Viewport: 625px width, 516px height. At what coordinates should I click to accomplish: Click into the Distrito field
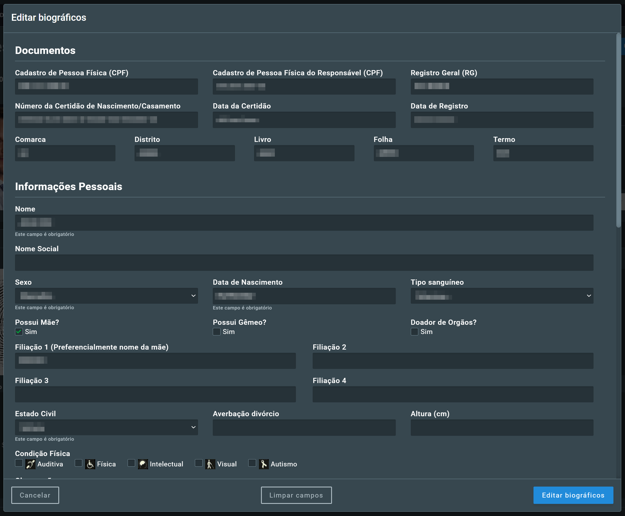185,153
